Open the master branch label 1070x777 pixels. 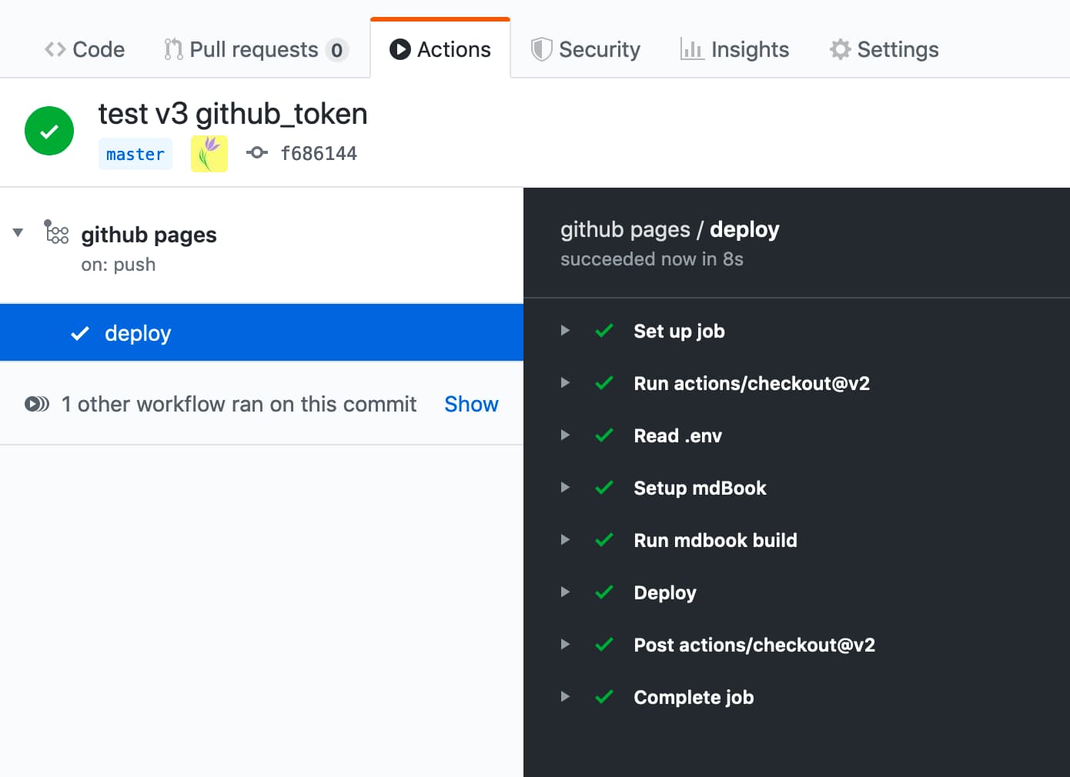[135, 154]
